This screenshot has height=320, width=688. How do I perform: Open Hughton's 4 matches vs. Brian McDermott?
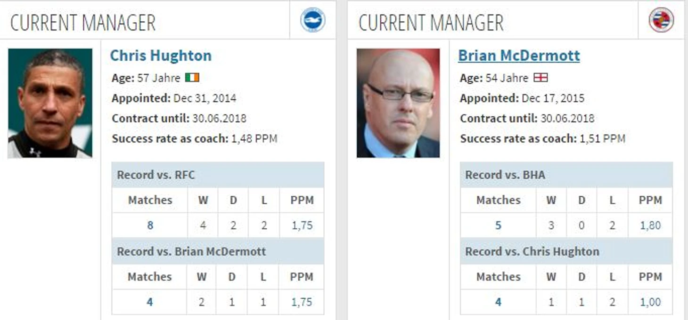pyautogui.click(x=149, y=302)
